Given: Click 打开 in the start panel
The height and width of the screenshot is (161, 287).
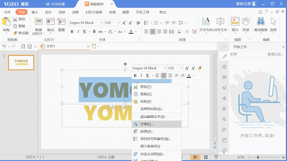Looking at the screenshot, I should tap(234, 54).
